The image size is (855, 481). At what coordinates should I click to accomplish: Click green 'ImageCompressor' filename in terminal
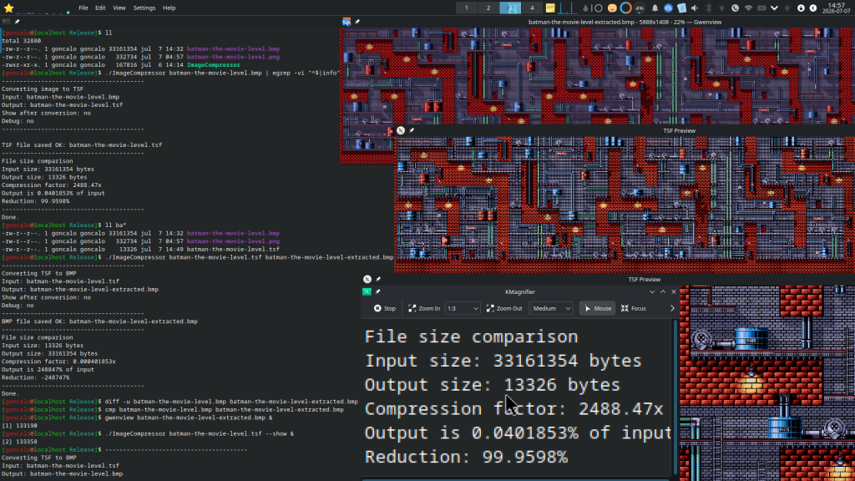(x=213, y=65)
